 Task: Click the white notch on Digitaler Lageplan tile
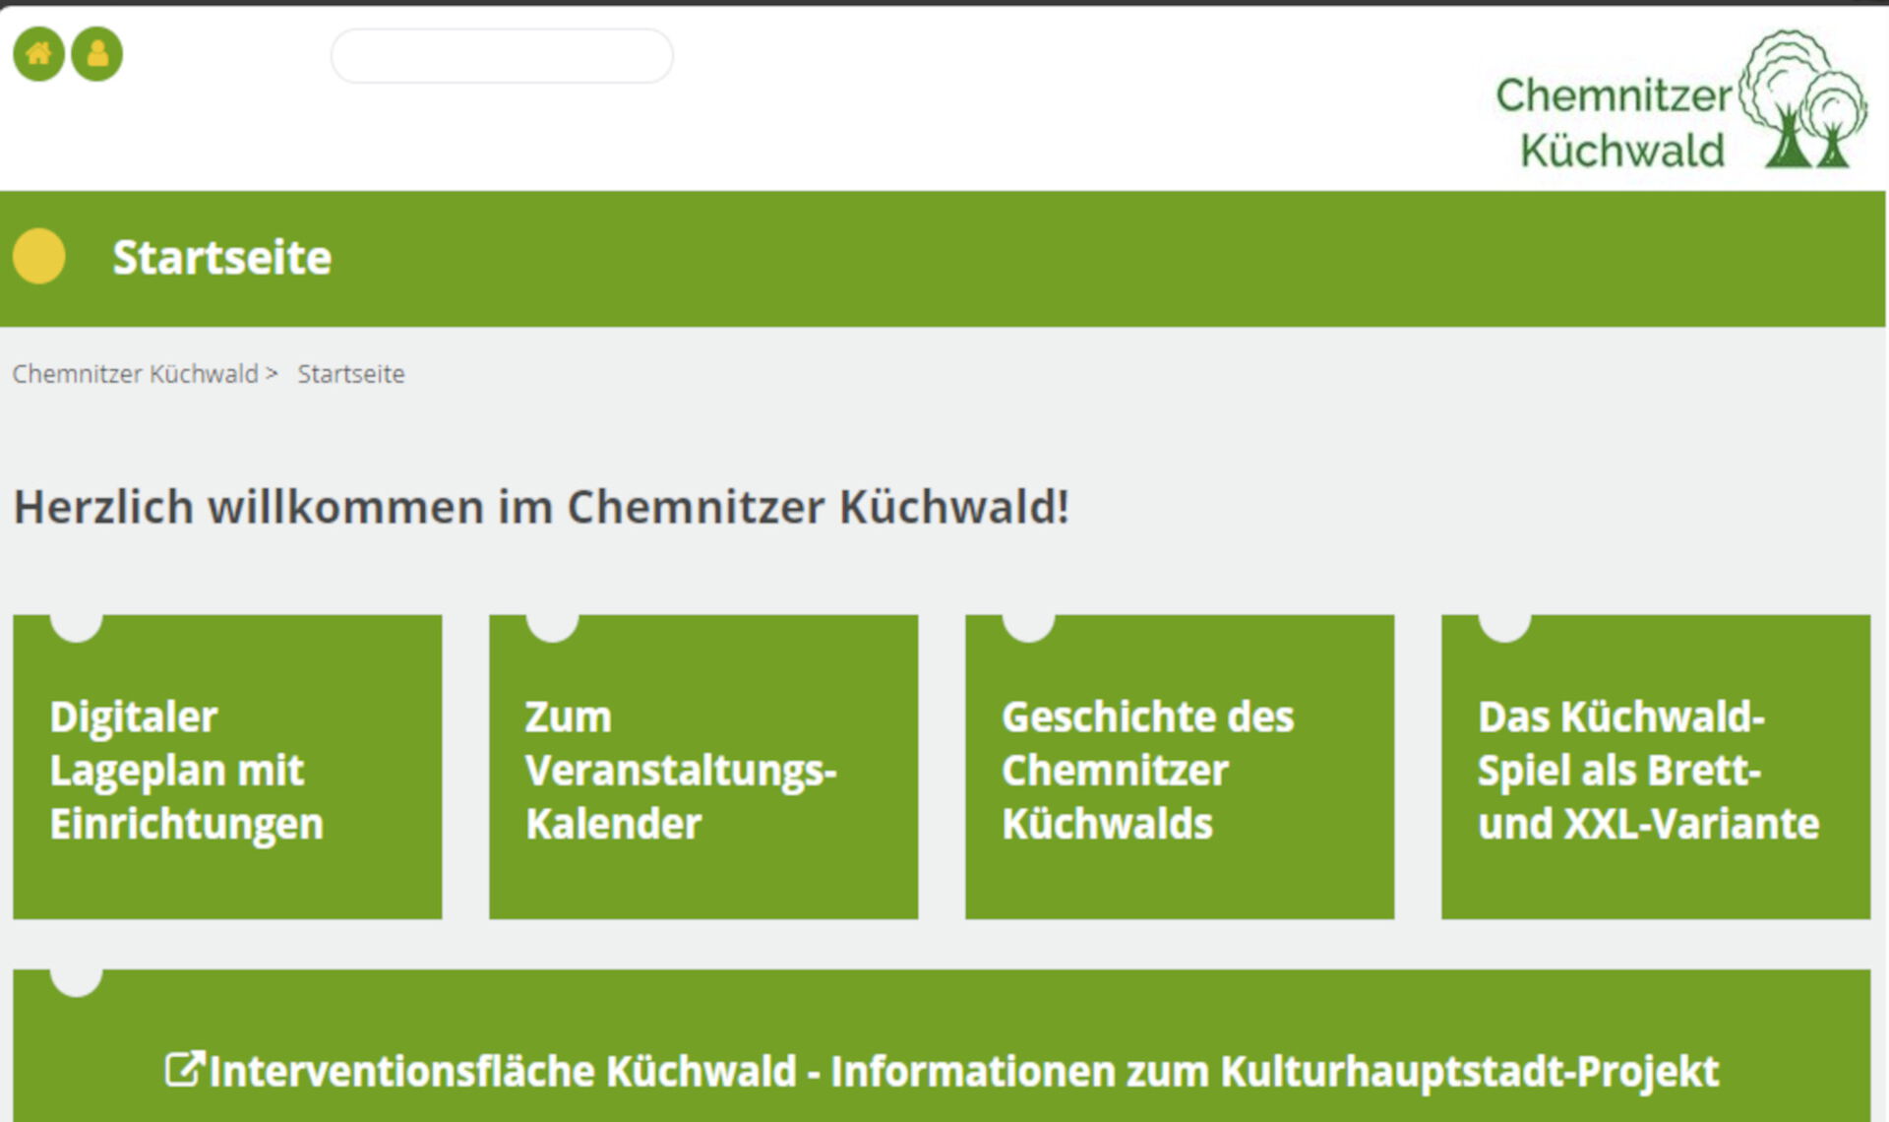(x=77, y=627)
